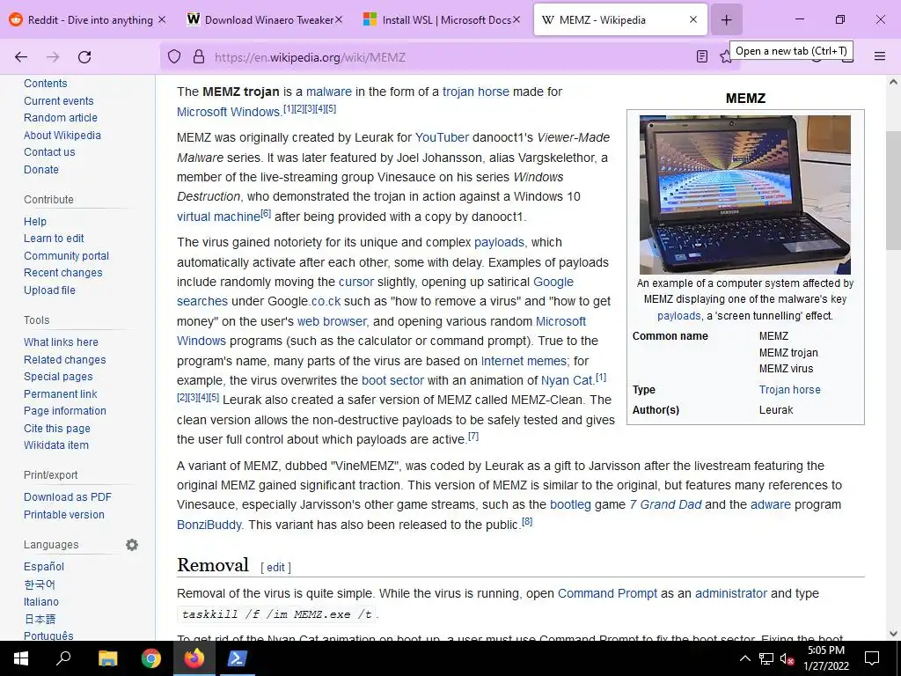Viewport: 901px width, 676px height.
Task: Open Upload file link
Action: tap(49, 290)
